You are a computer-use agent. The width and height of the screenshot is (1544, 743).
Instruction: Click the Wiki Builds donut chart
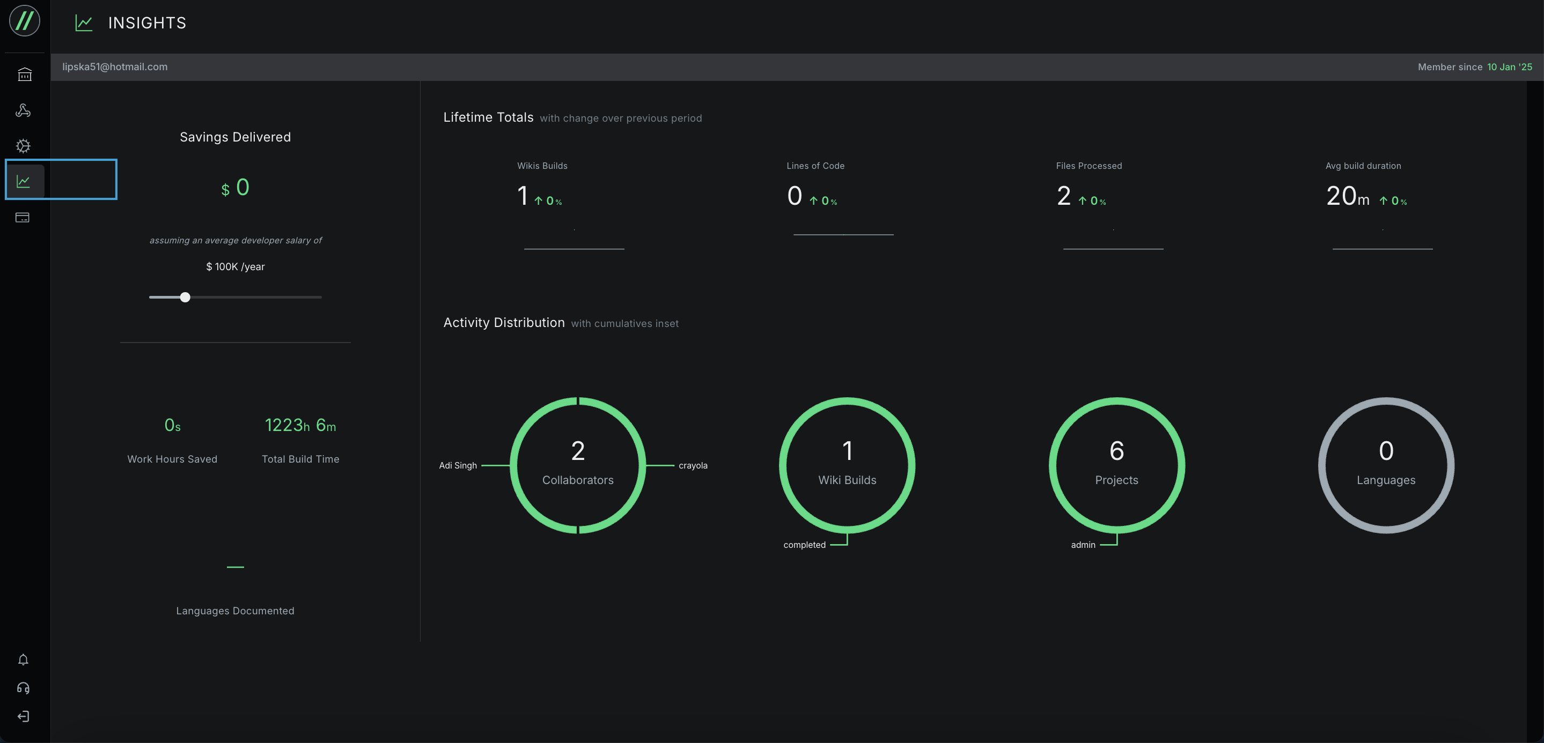847,465
